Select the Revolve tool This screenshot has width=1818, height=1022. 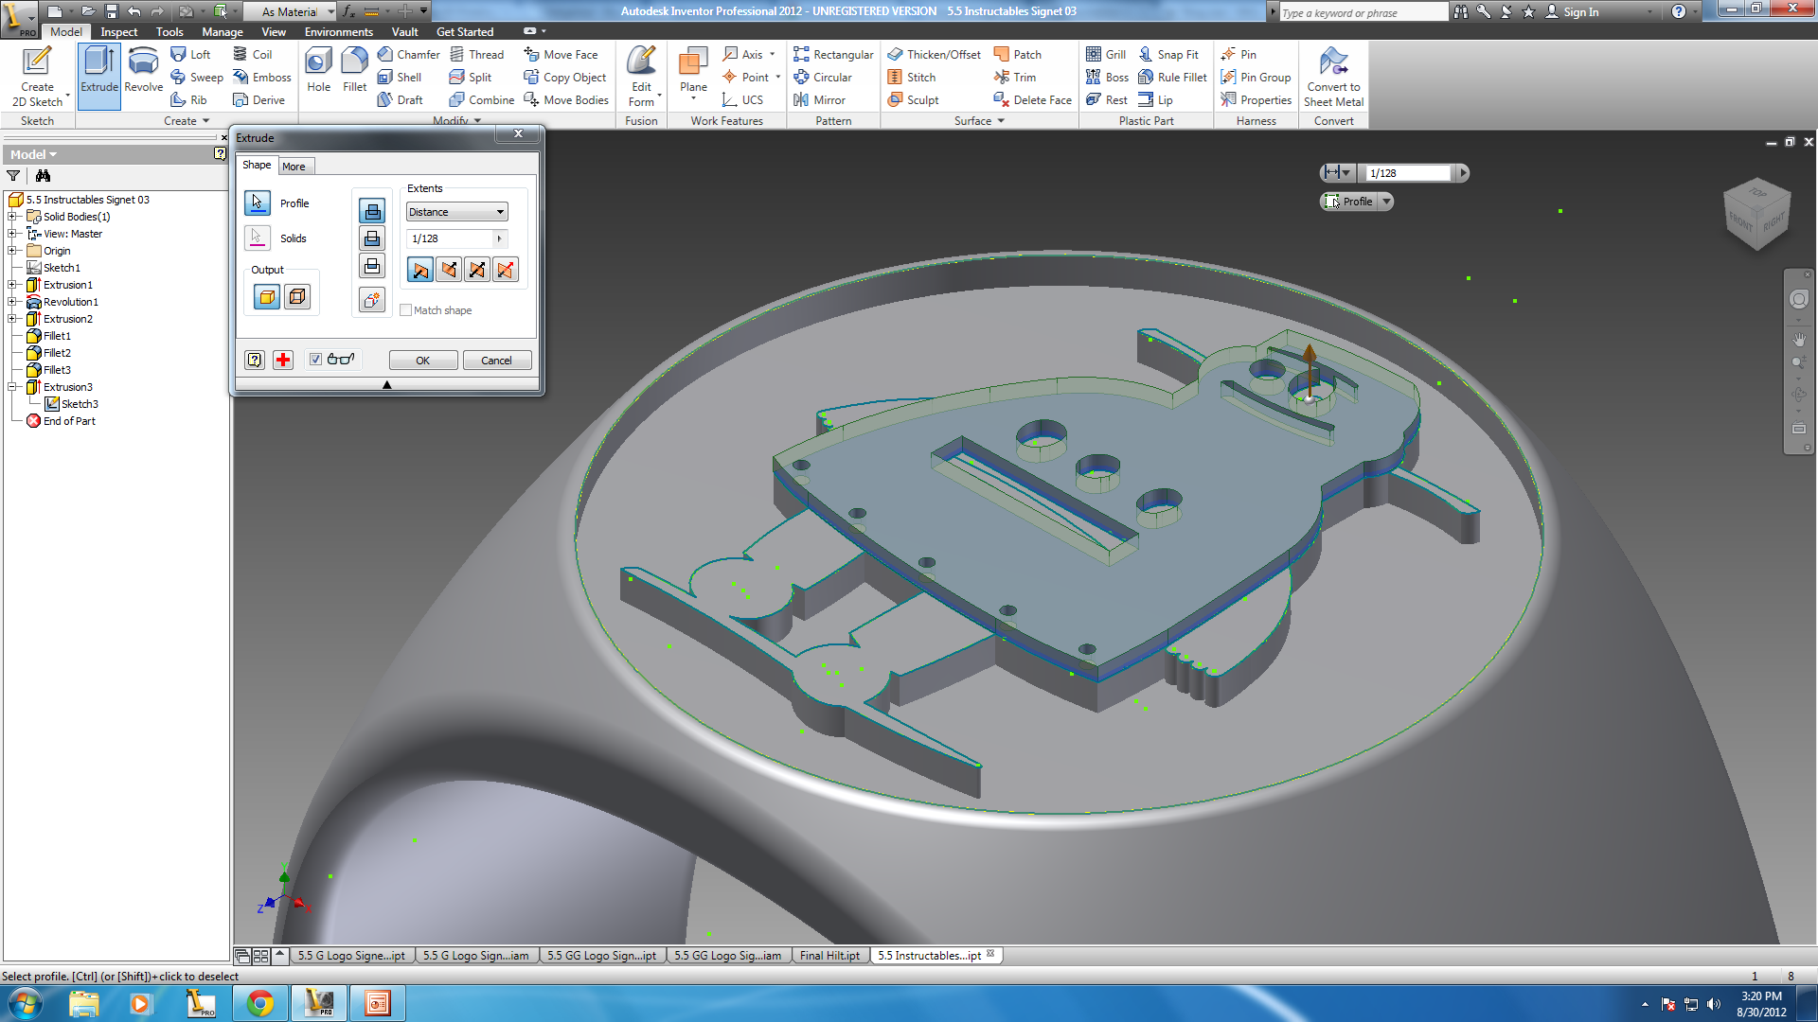click(x=143, y=72)
